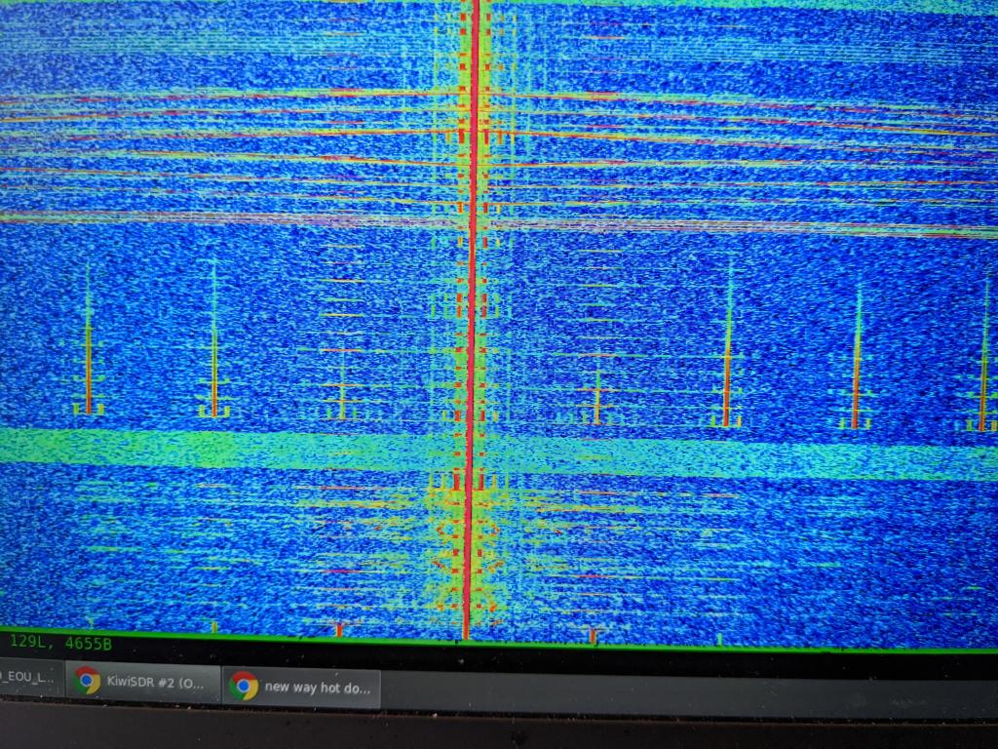Click the "129L, 4655B" status text

(60, 643)
